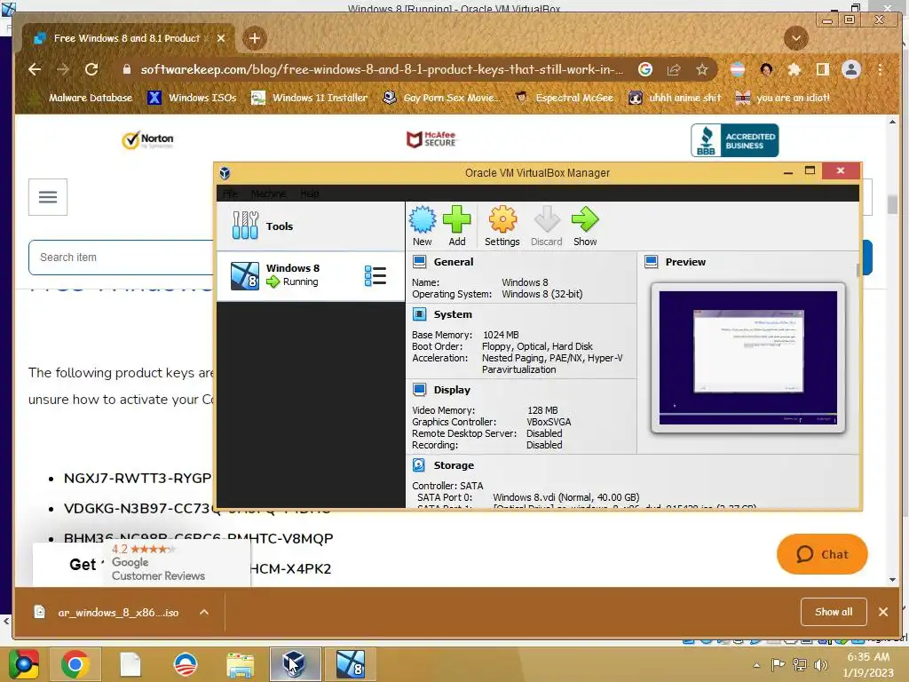Click the address bar URL
Image resolution: width=909 pixels, height=682 pixels.
382,69
